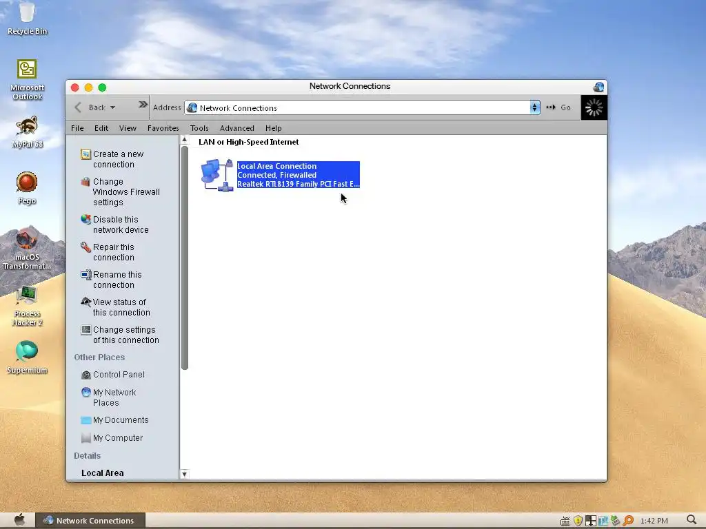The image size is (706, 529).
Task: Click the sidebar vertical scrollbar thumb
Action: pos(185,258)
